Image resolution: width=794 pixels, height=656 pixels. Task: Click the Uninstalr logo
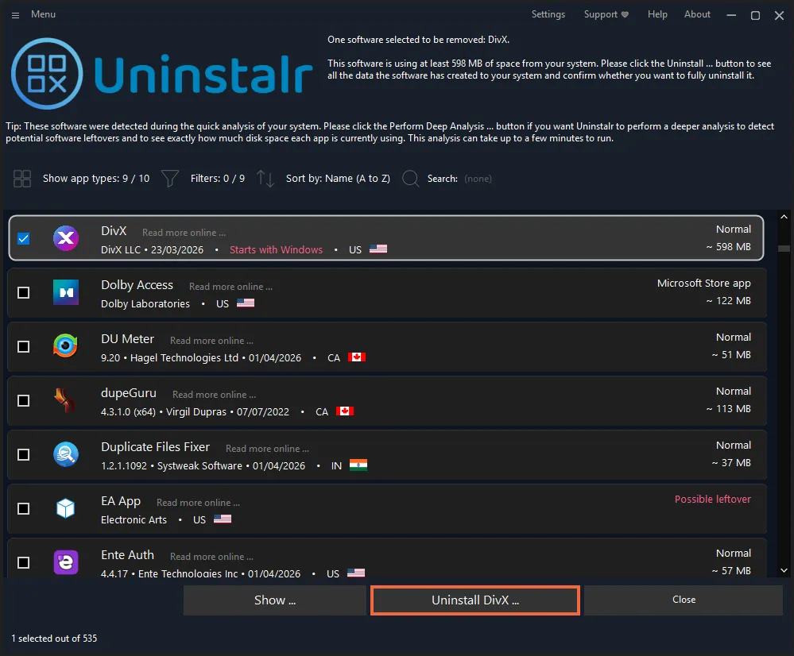point(162,74)
